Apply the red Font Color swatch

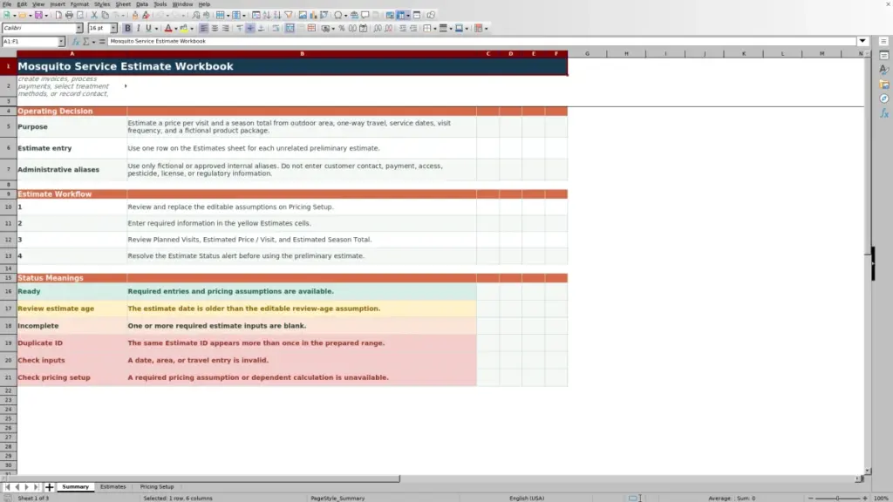168,28
